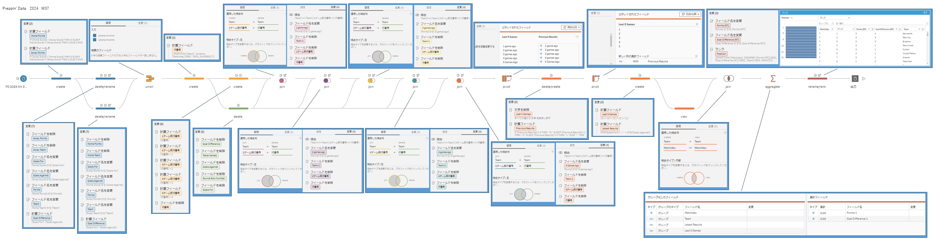Remove the Last X Games pivoted field
The image size is (936, 239).
(x=696, y=24)
